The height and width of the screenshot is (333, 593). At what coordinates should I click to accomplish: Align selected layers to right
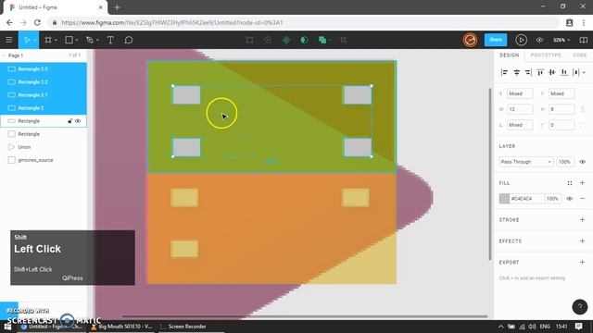click(528, 72)
